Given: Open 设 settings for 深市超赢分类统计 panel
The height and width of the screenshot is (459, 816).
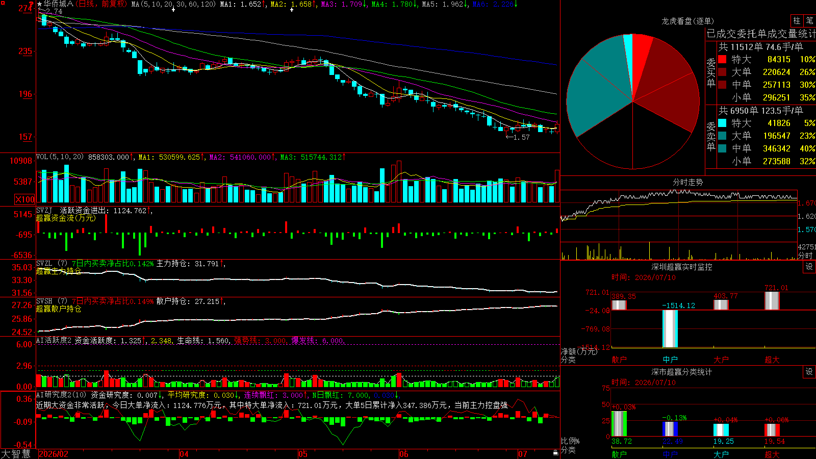Looking at the screenshot, I should tap(809, 372).
